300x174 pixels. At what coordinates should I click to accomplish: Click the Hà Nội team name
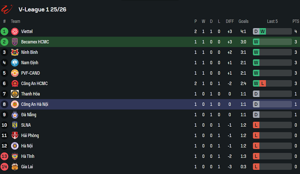pos(27,146)
